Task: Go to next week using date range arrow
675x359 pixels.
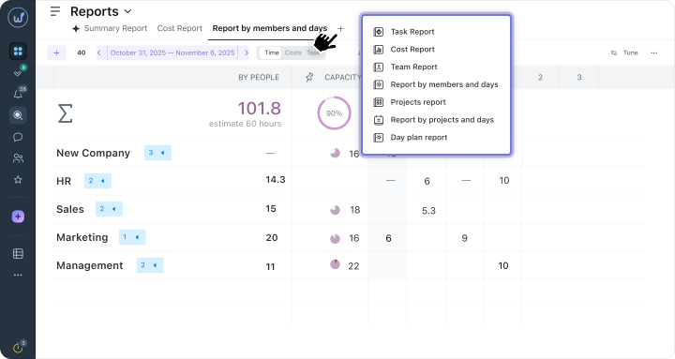Action: [247, 52]
